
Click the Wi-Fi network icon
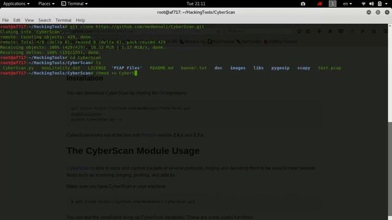click(363, 4)
